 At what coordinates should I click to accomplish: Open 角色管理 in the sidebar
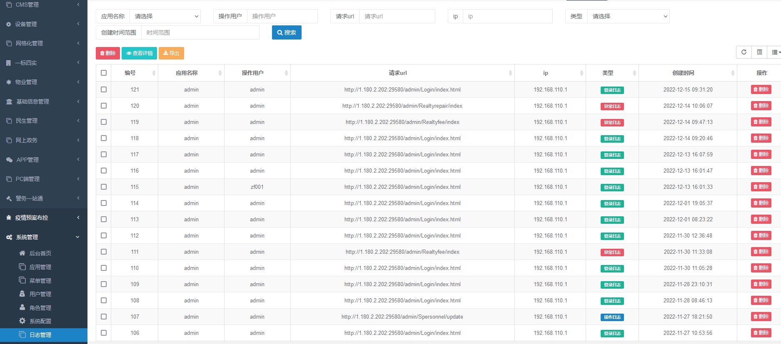click(x=40, y=308)
